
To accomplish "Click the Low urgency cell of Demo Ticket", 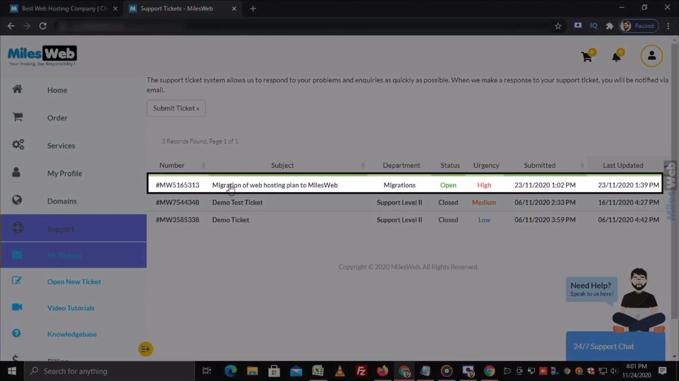I will (x=484, y=220).
